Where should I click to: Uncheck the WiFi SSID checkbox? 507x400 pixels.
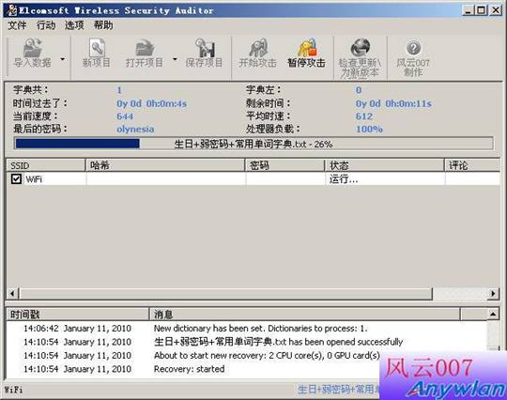(16, 178)
